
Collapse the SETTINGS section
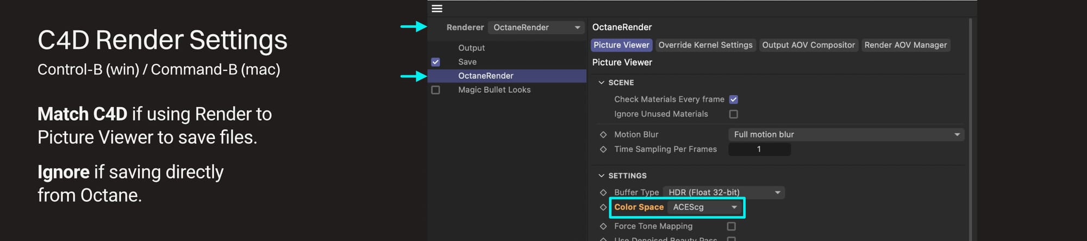coord(601,175)
